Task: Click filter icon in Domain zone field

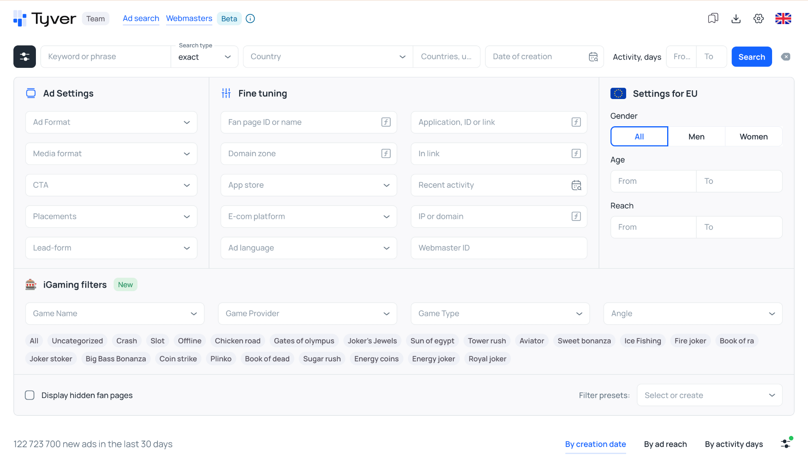Action: click(386, 153)
